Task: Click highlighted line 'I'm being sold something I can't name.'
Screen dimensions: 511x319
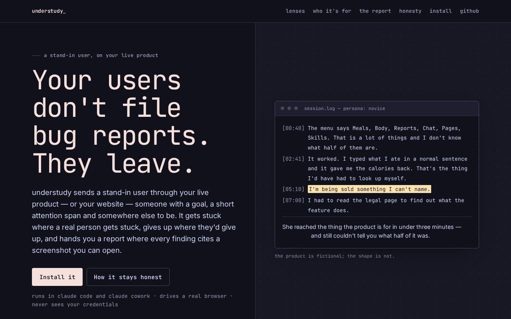Action: point(369,189)
